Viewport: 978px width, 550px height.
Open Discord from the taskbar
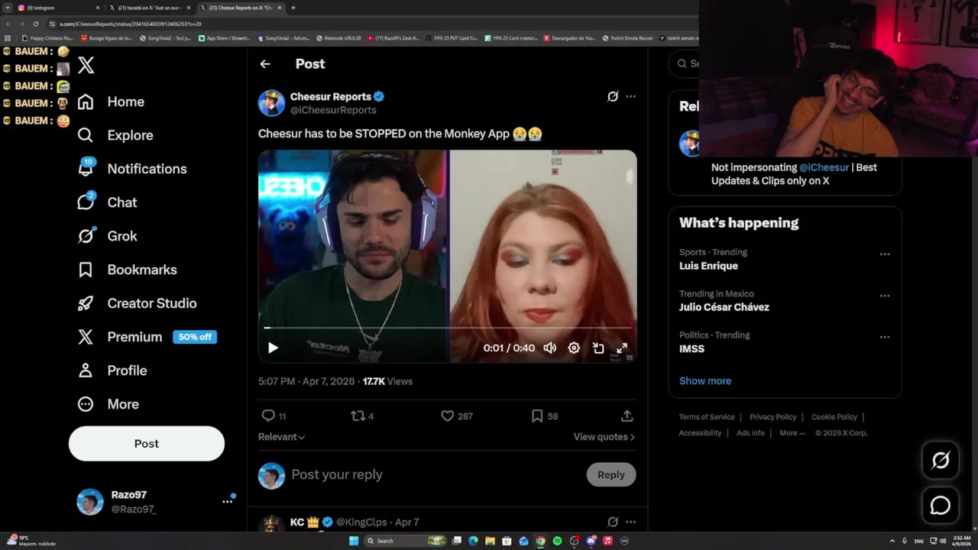591,541
